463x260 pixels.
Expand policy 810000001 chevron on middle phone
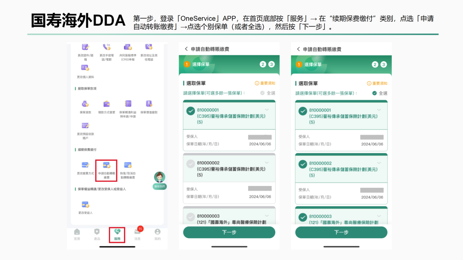coord(267,109)
